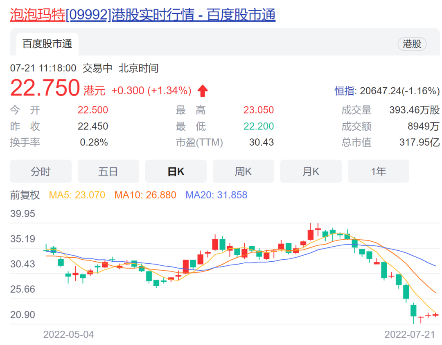Viewport: 442px width, 345px height.
Task: Click the orange MA10 legend label
Action: tap(145, 195)
